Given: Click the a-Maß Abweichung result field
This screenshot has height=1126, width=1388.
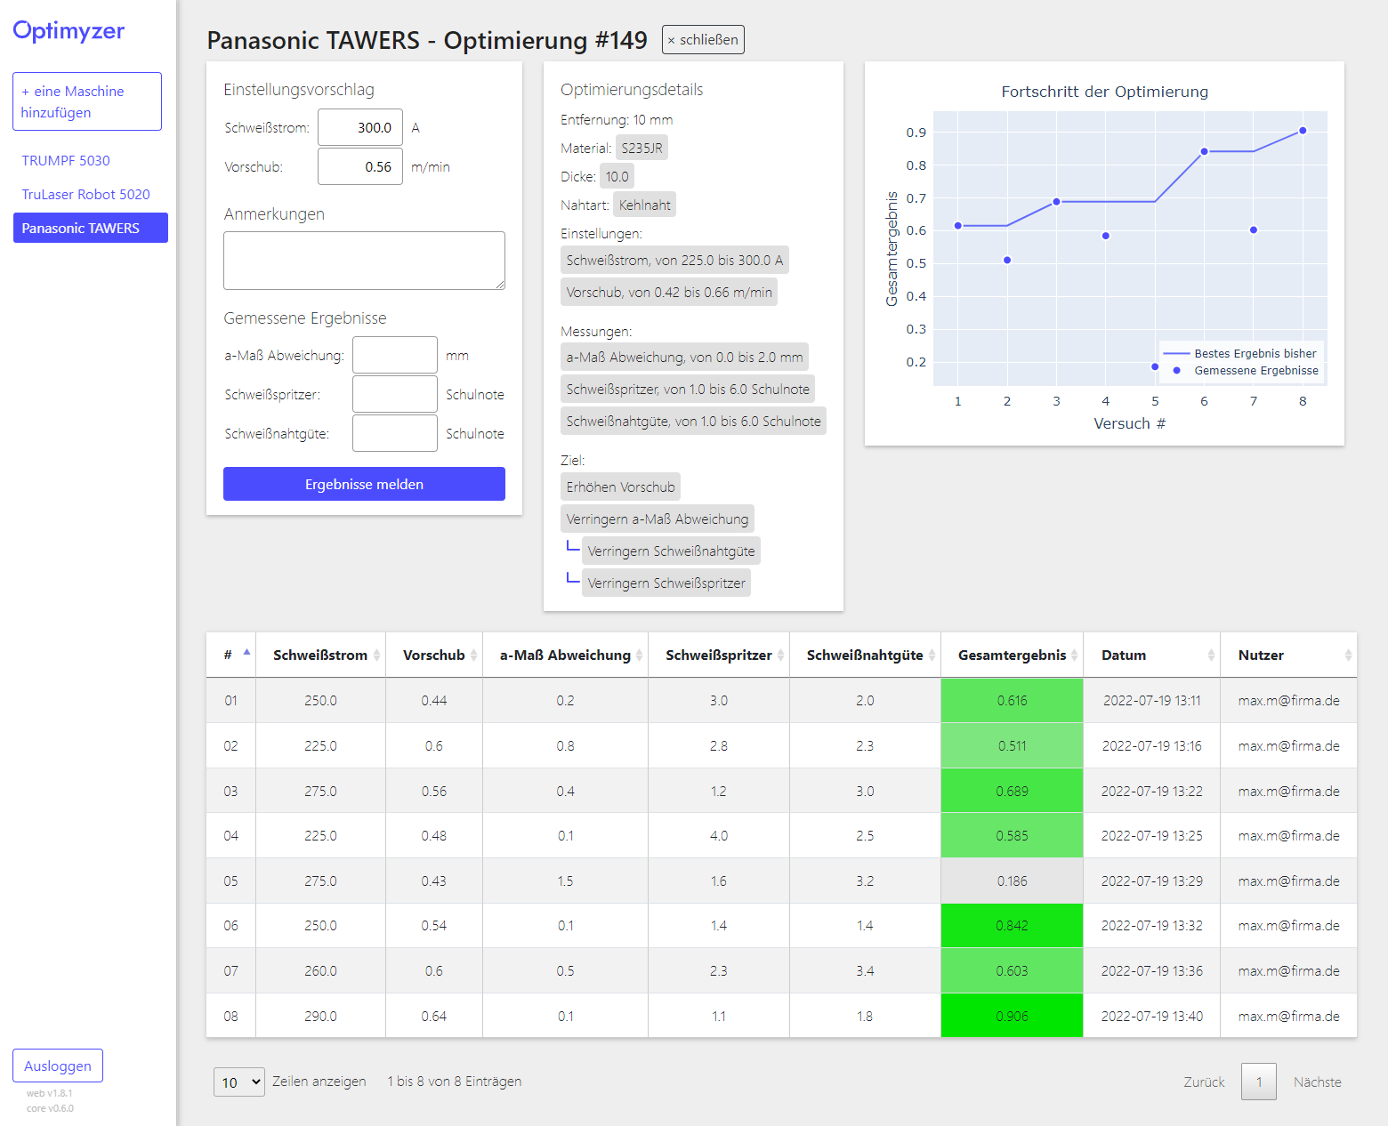Looking at the screenshot, I should tap(395, 355).
